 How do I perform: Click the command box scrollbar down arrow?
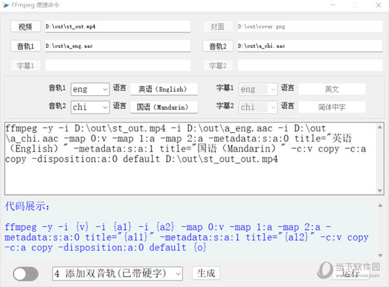[380, 190]
